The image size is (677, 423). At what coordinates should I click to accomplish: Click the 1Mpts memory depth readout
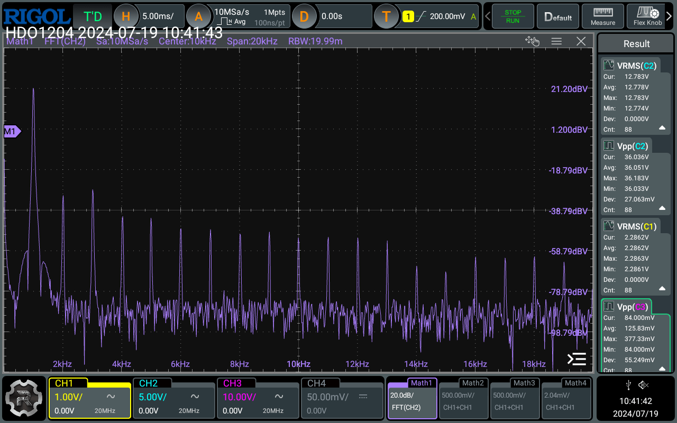click(x=275, y=12)
